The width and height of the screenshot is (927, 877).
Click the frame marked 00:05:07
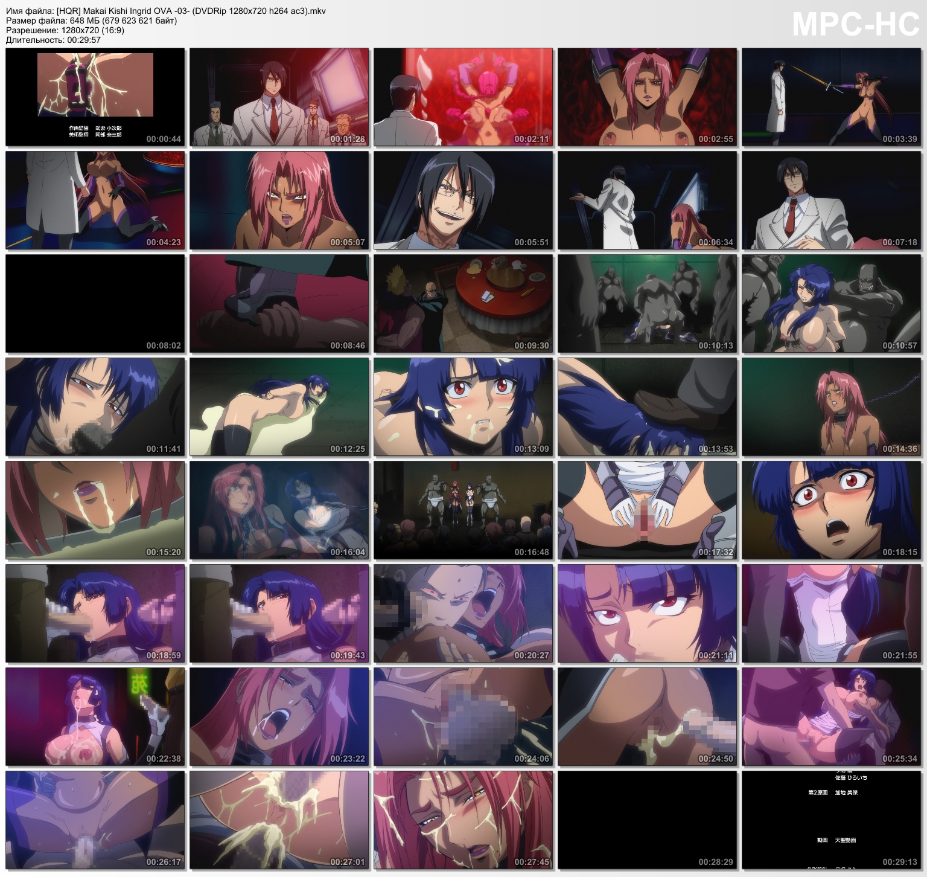pyautogui.click(x=279, y=201)
